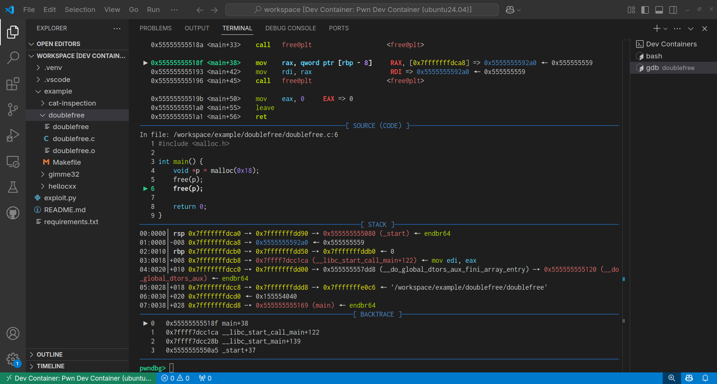Viewport: 717px width, 384px height.
Task: Open the Selection menu
Action: 80,10
